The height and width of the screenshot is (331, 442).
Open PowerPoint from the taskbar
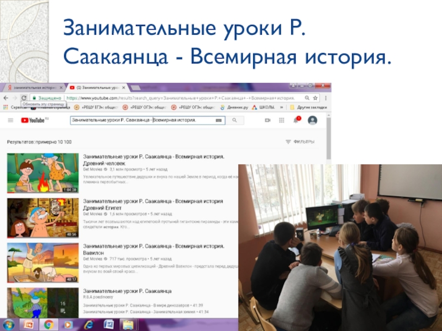[29, 325]
